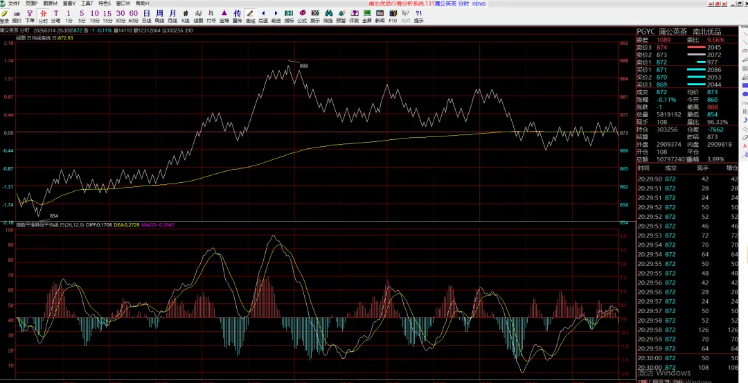Screen dimensions: 748x383
Task: Open the 图表M menu
Action: click(50, 3)
